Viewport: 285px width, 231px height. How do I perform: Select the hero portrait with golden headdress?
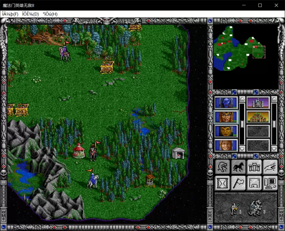point(226,117)
